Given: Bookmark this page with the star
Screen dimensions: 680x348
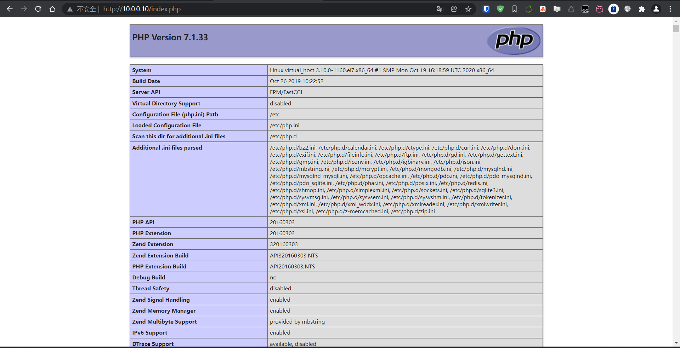Looking at the screenshot, I should [x=468, y=9].
